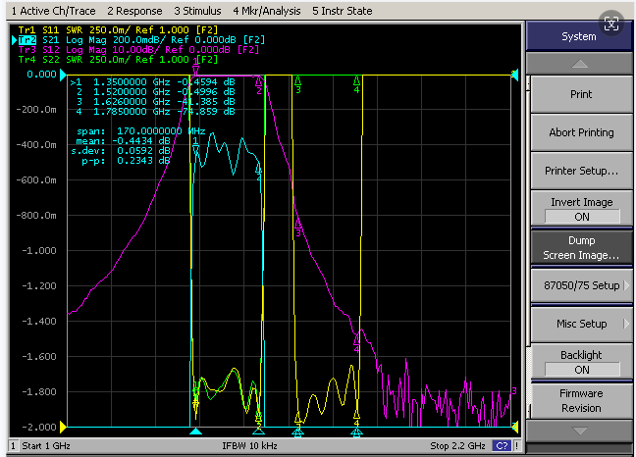636x457 pixels.
Task: Select the Tr3 S12 Log Mag trace label
Action: tap(138, 49)
